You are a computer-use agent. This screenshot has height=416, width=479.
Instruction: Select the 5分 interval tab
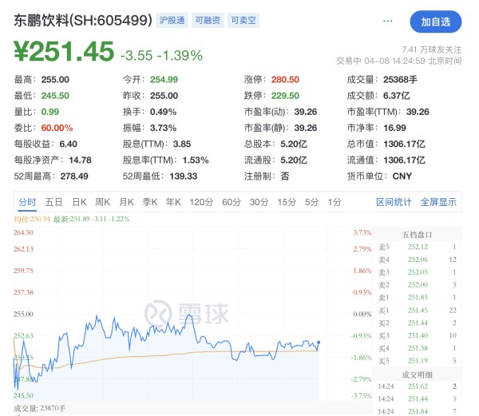312,202
